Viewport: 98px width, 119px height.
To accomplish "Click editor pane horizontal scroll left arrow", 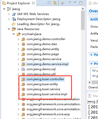I will (89, 82).
